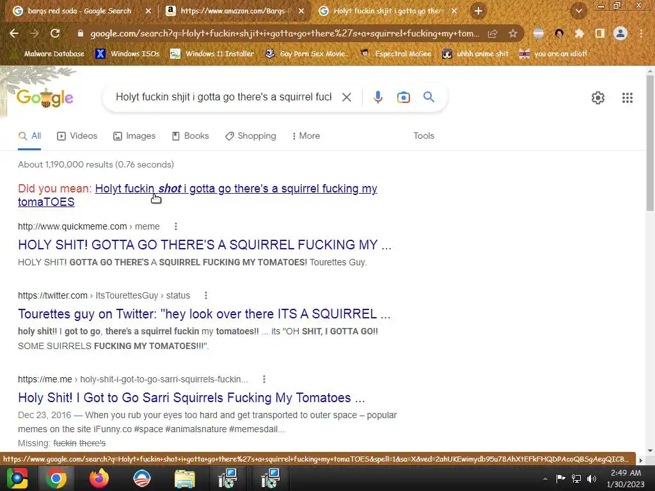Open the Obama logo taskbar app
The width and height of the screenshot is (655, 491).
click(141, 478)
